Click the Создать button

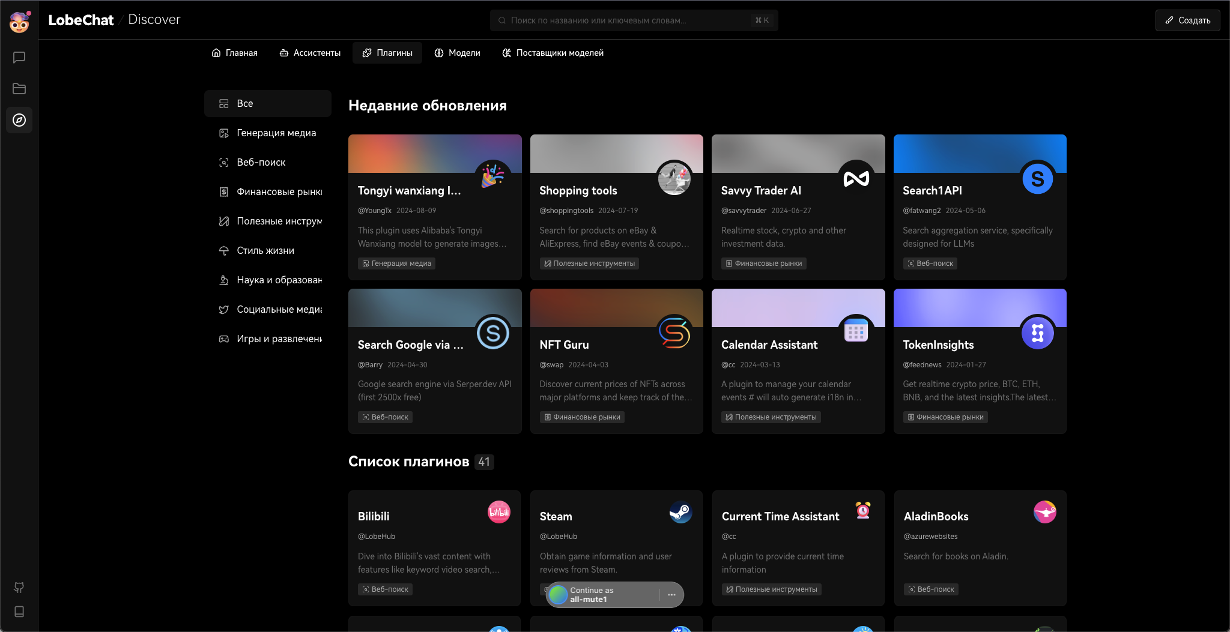coord(1187,20)
